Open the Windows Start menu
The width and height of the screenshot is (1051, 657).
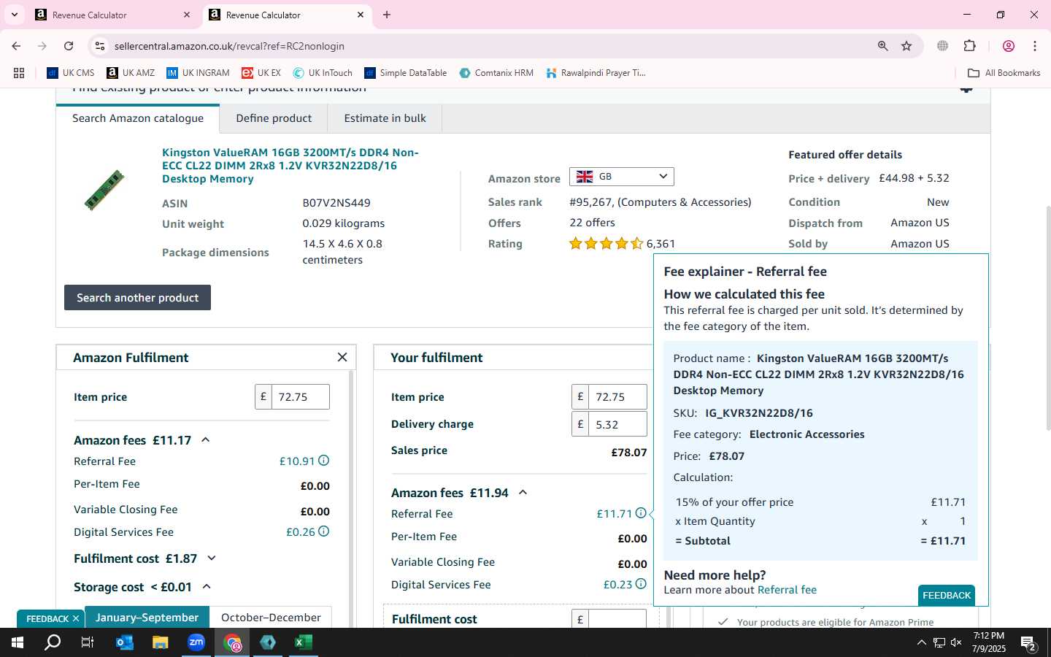pyautogui.click(x=18, y=642)
